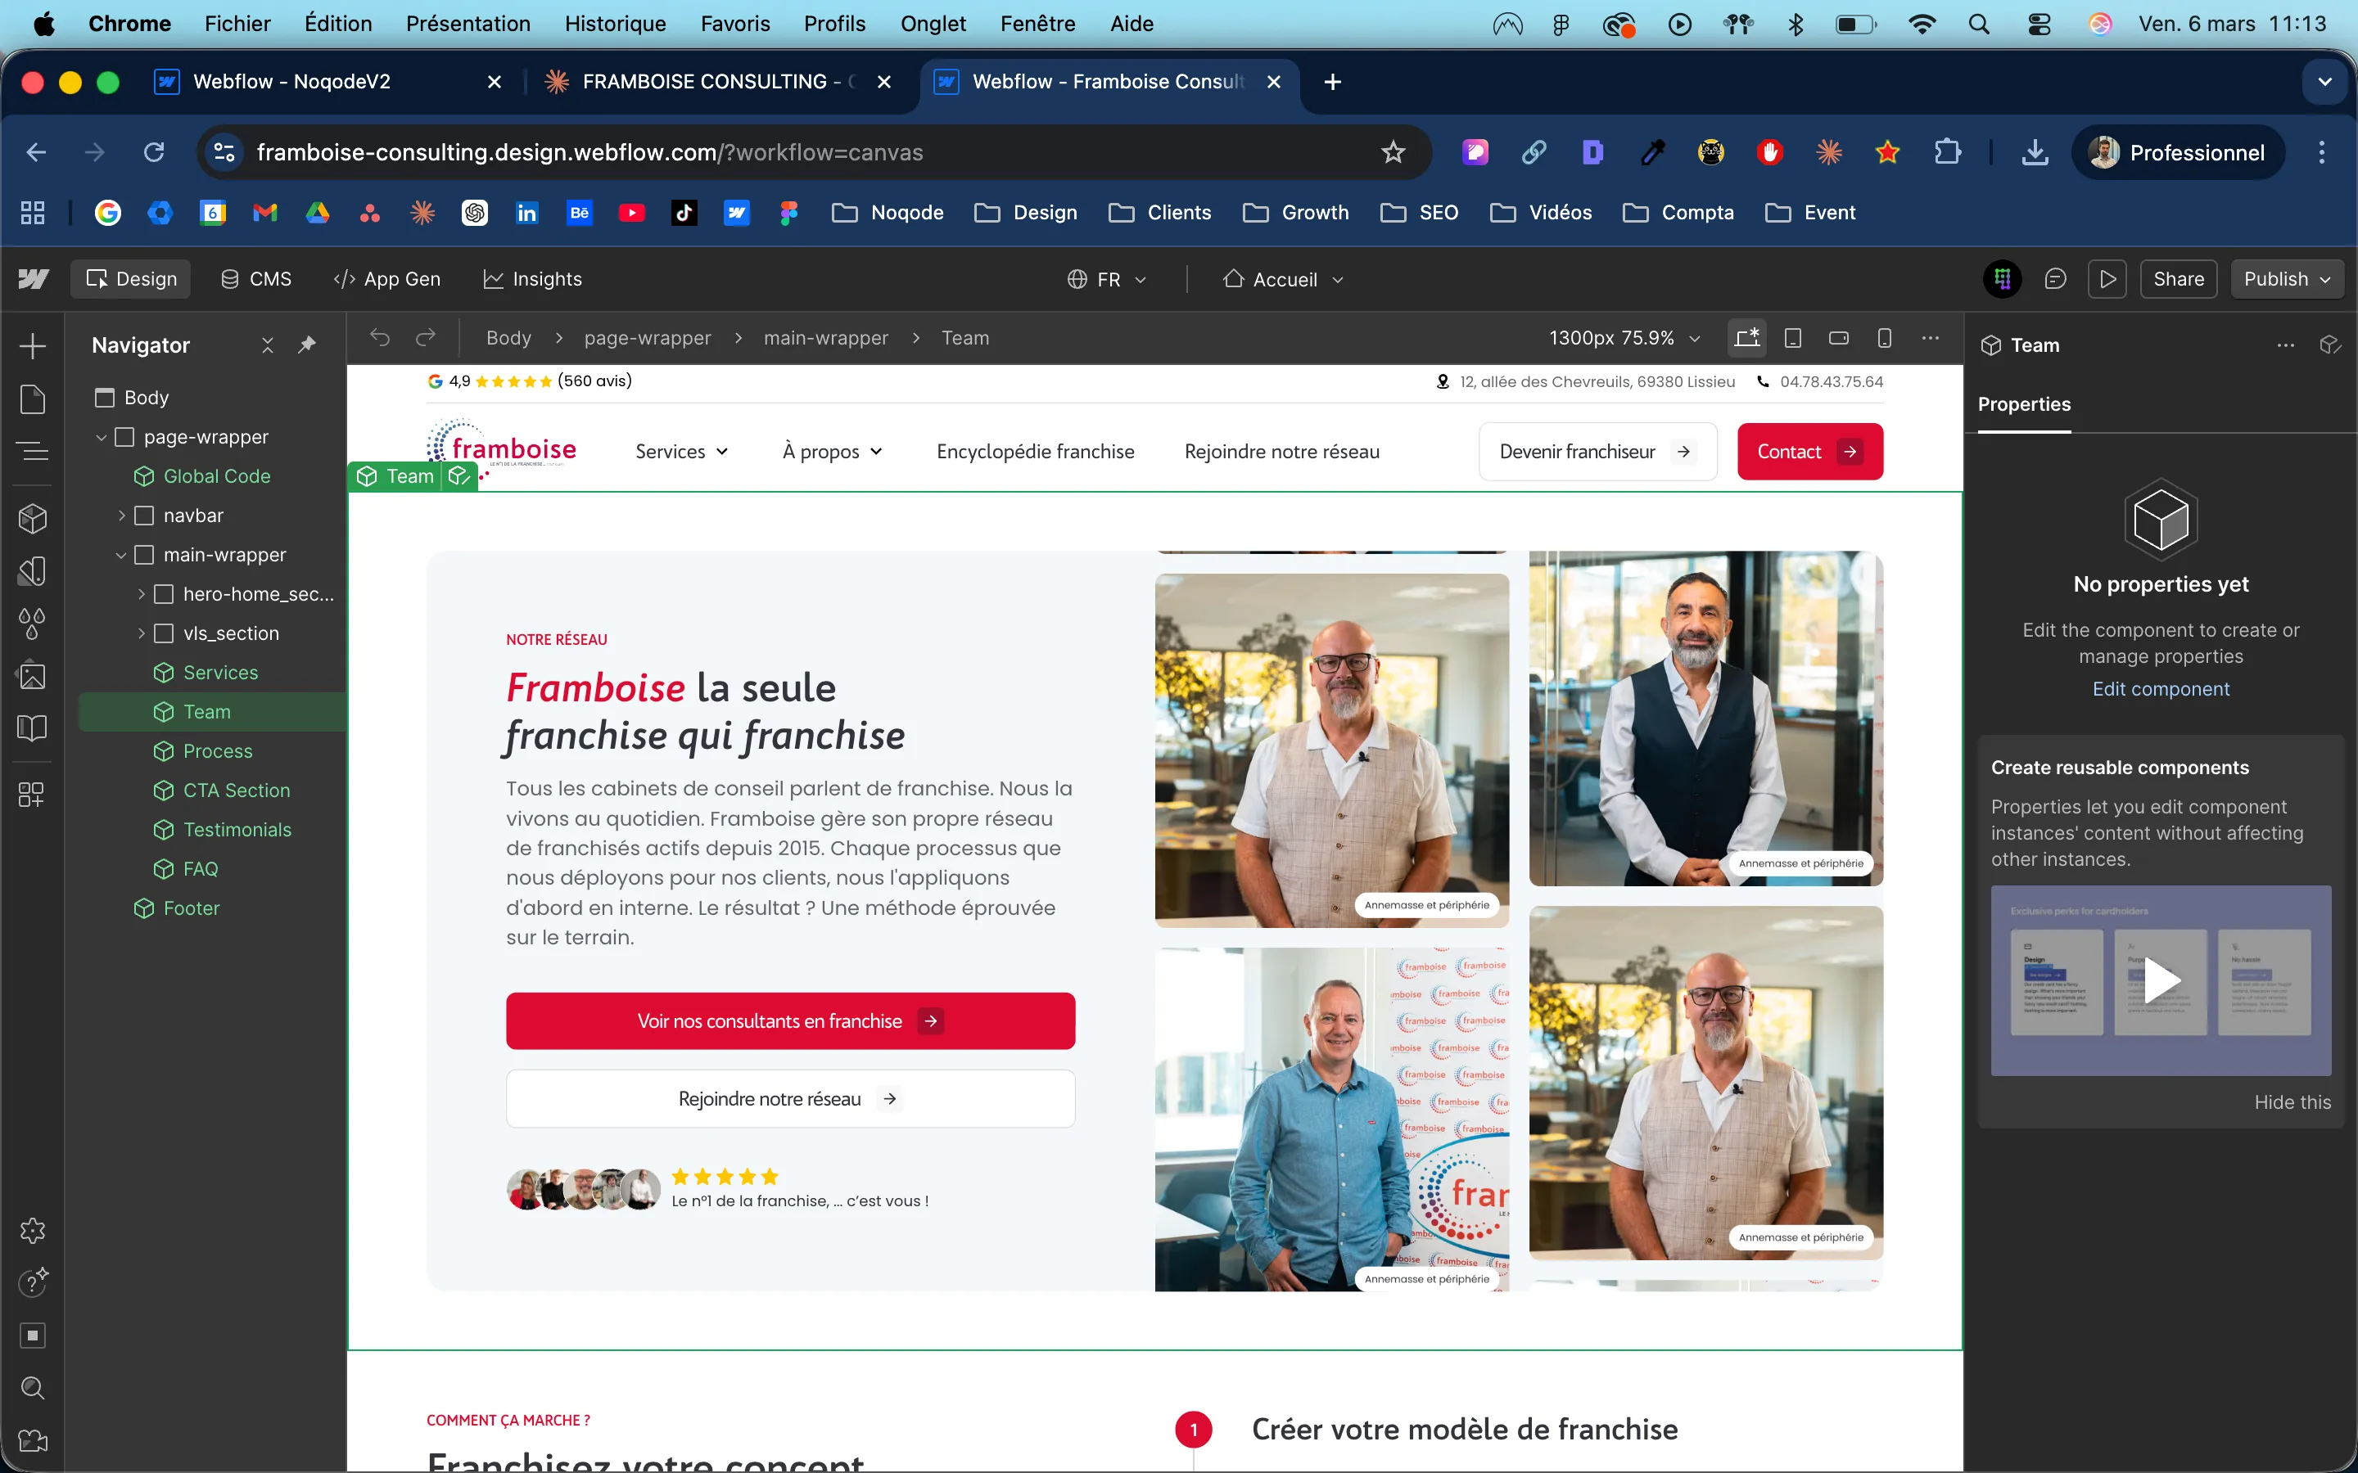Click the Undo arrow in breadcrumb bar

380,338
